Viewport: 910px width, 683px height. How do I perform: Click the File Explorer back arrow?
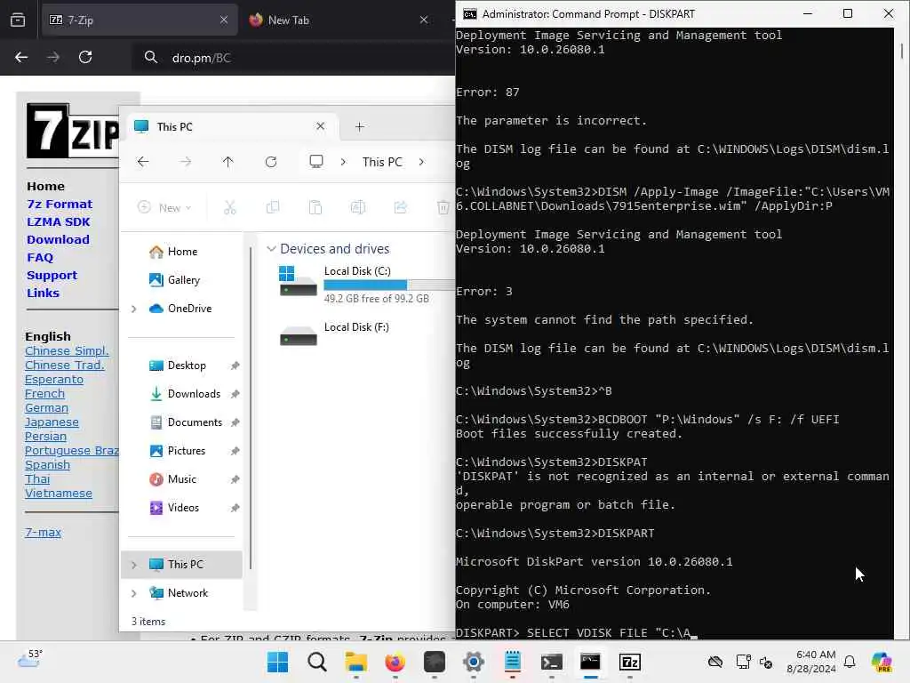(x=143, y=162)
